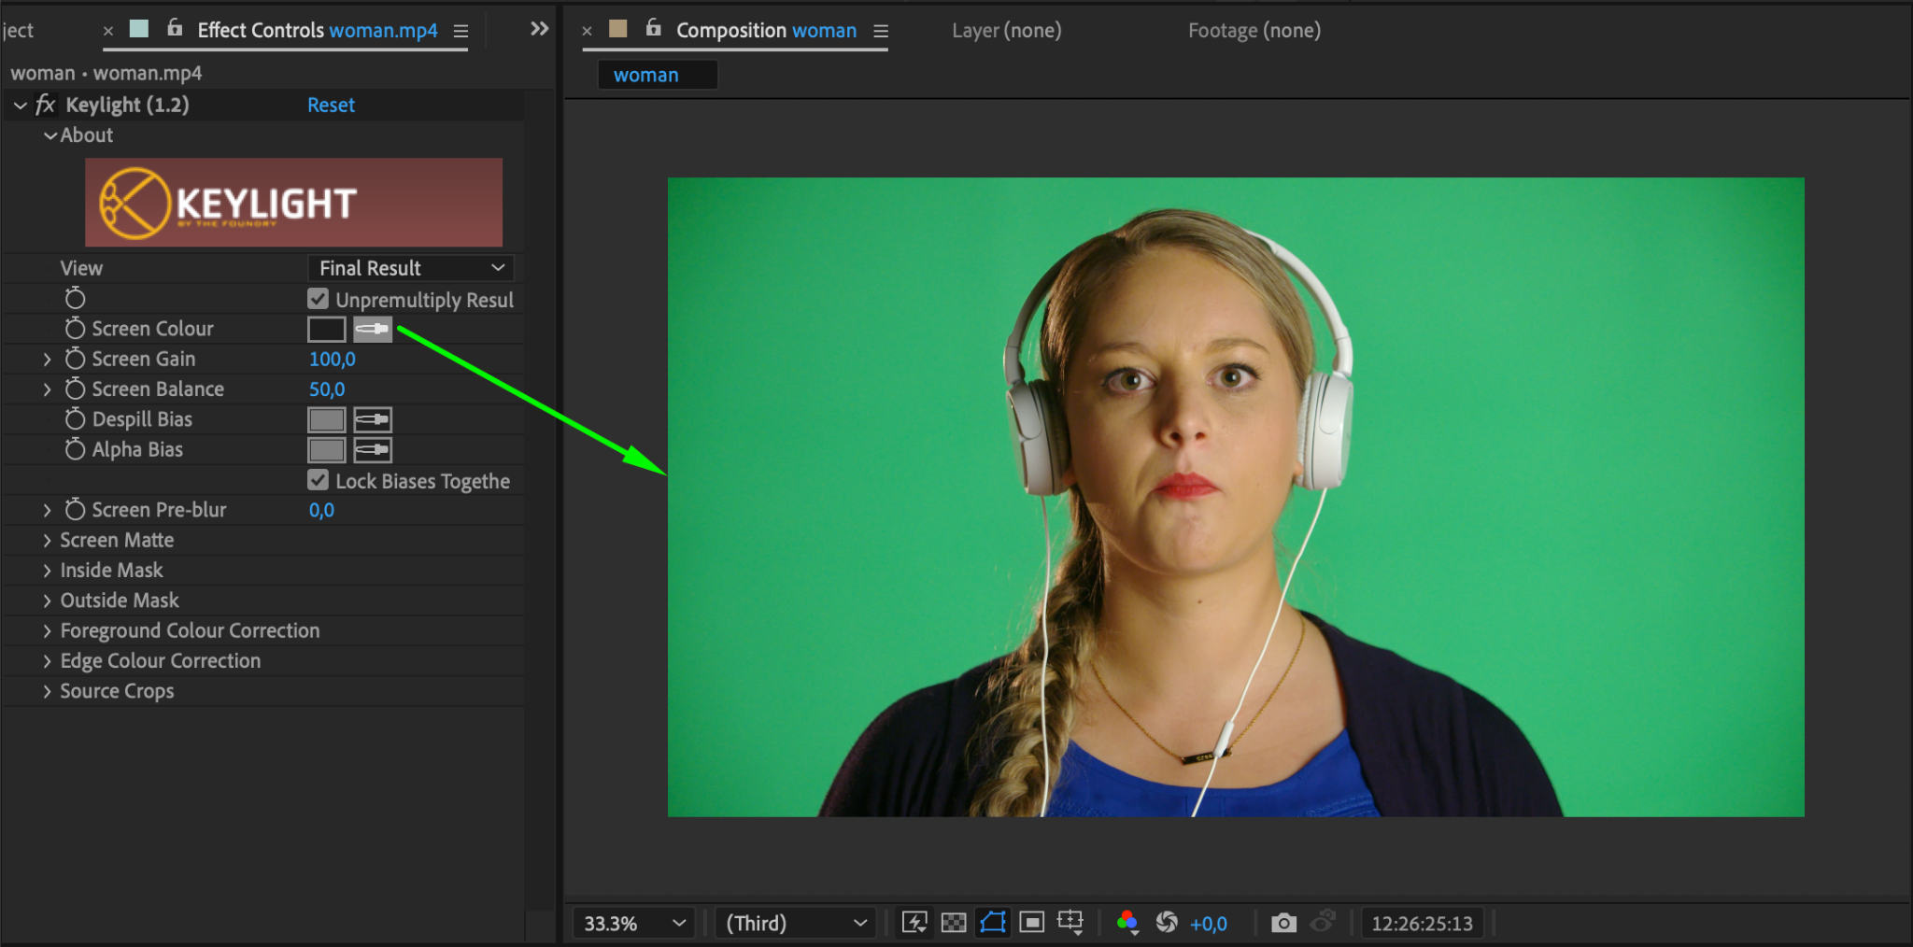Enable Screen Gain stopwatch animation
The height and width of the screenshot is (947, 1913).
[x=75, y=359]
